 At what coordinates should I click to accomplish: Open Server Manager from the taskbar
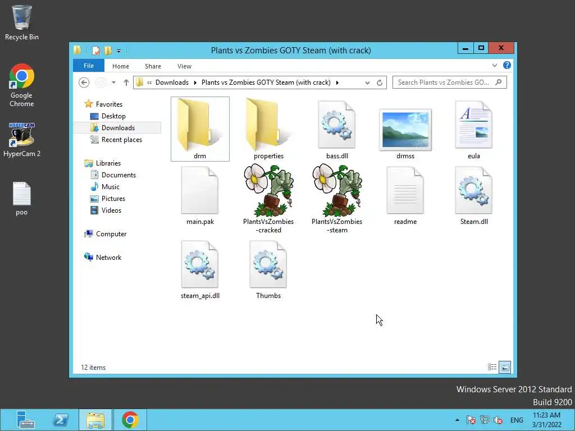pos(25,420)
